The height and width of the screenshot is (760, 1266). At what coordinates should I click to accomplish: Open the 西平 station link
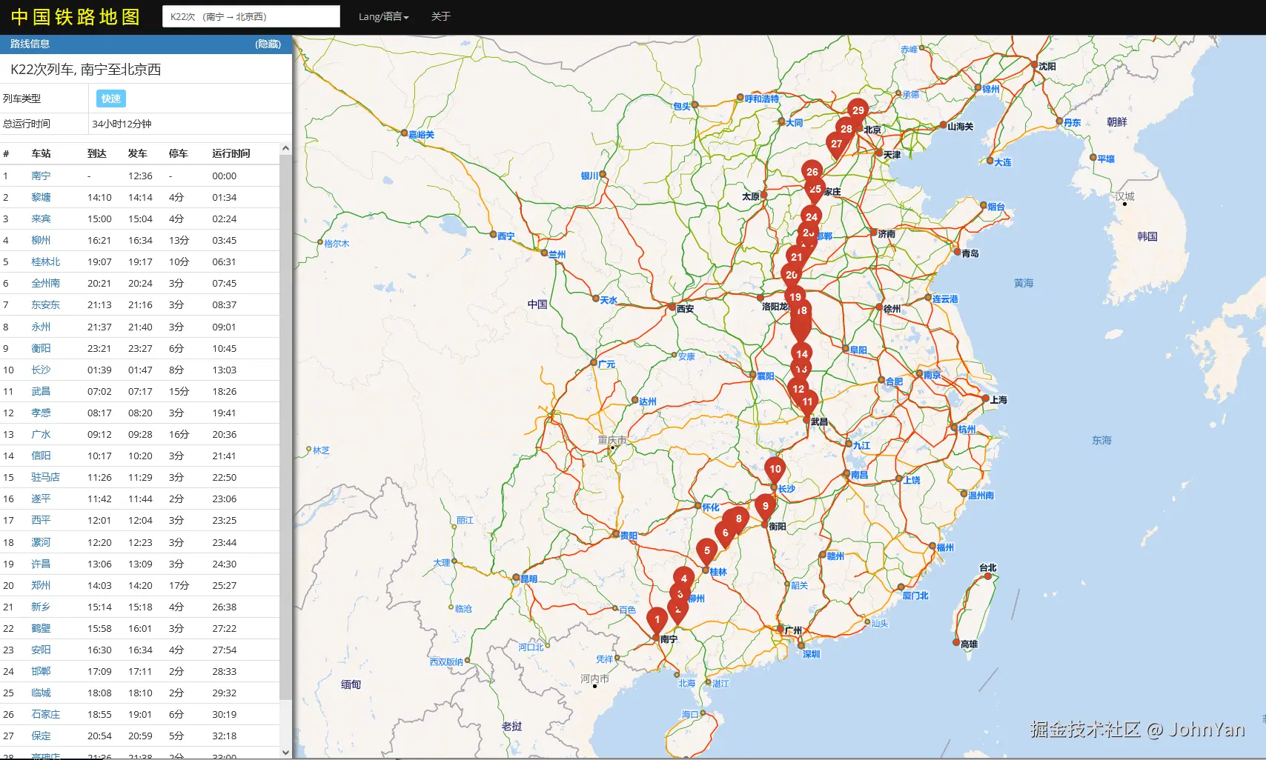point(41,521)
